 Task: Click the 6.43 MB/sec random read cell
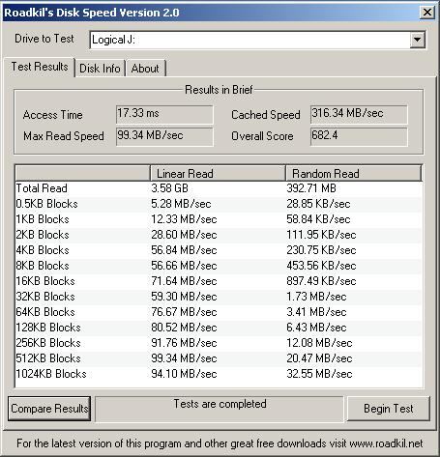[x=316, y=328]
